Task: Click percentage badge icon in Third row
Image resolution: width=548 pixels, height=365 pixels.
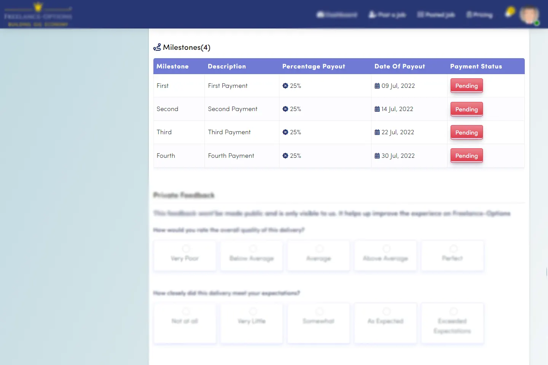Action: 285,132
